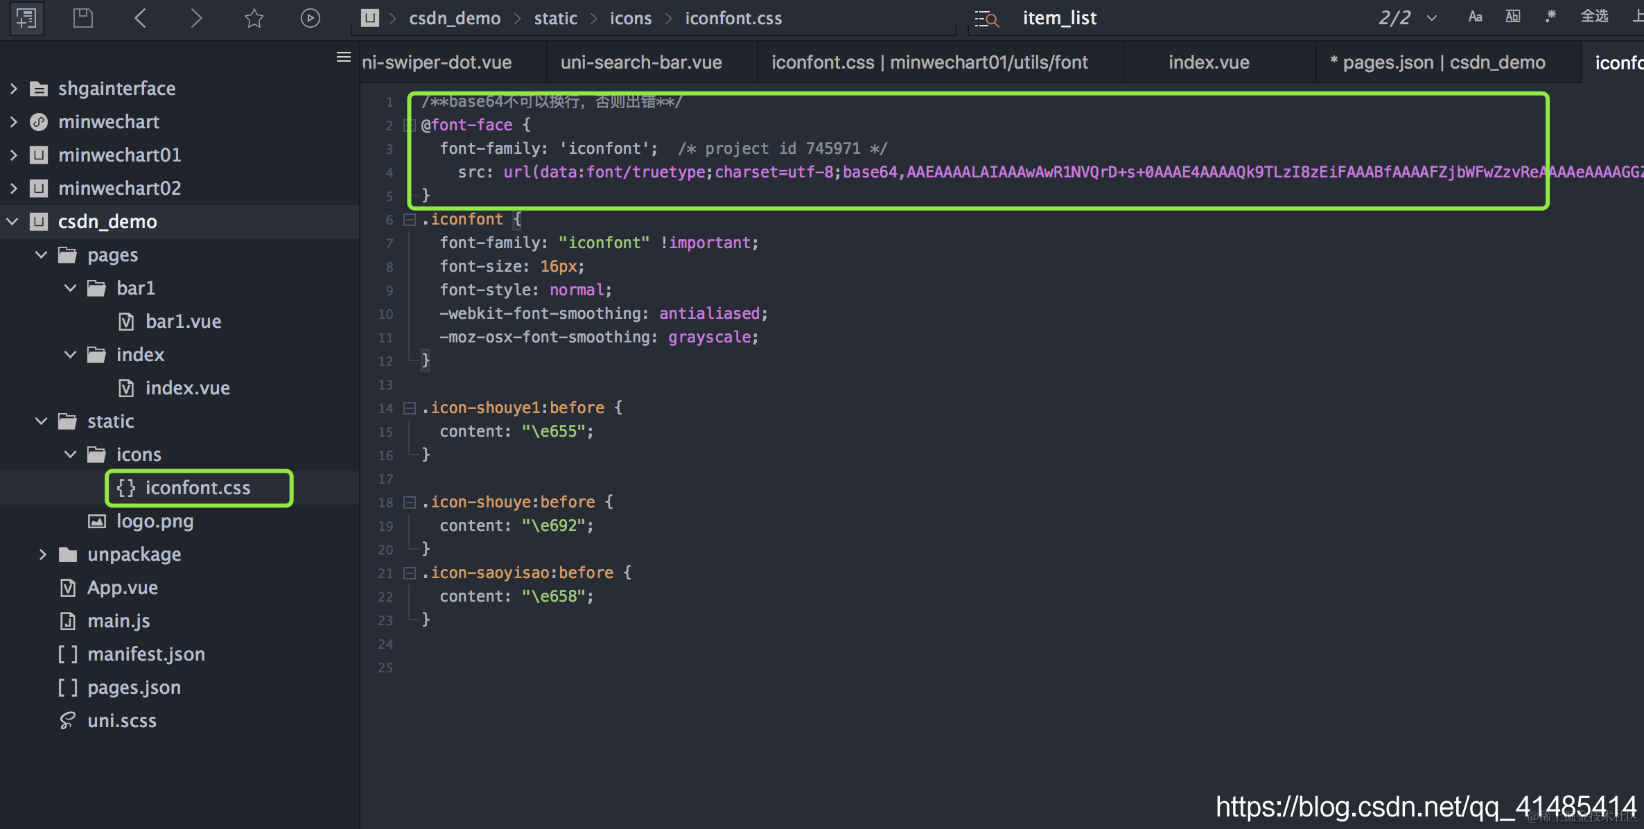Open search results dropdown next to 2/2
This screenshot has height=829, width=1644.
tap(1433, 18)
